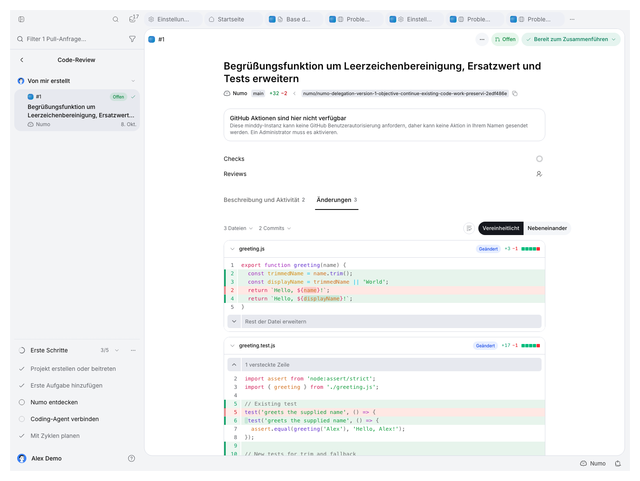Viewport: 640px width, 481px height.
Task: Switch diff to Nebeneinander view
Action: [547, 228]
